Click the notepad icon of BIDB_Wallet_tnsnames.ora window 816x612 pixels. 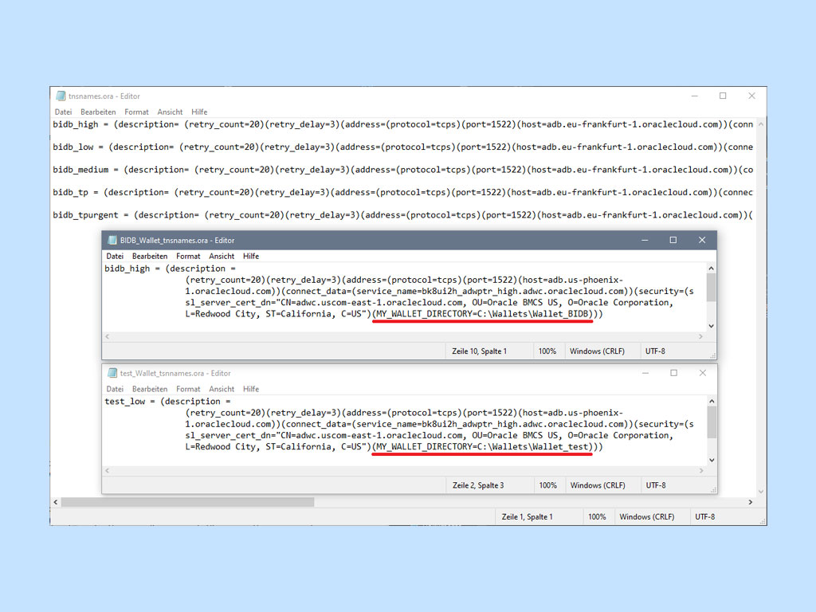[x=112, y=240]
